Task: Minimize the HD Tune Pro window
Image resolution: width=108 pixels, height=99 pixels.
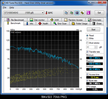Action: tap(91, 2)
